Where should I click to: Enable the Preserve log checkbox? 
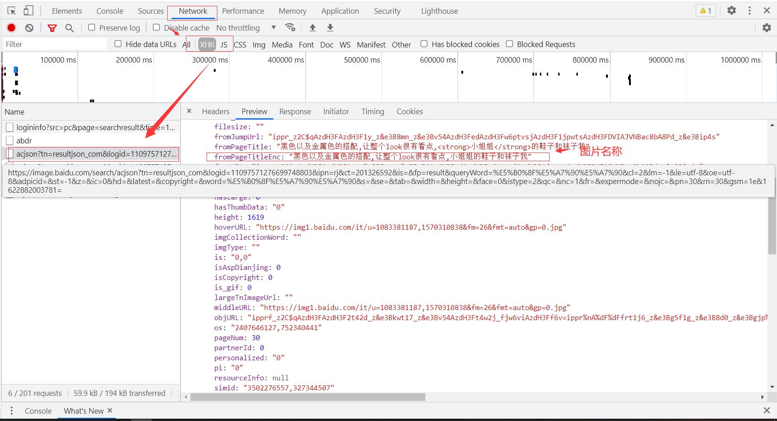tap(91, 27)
